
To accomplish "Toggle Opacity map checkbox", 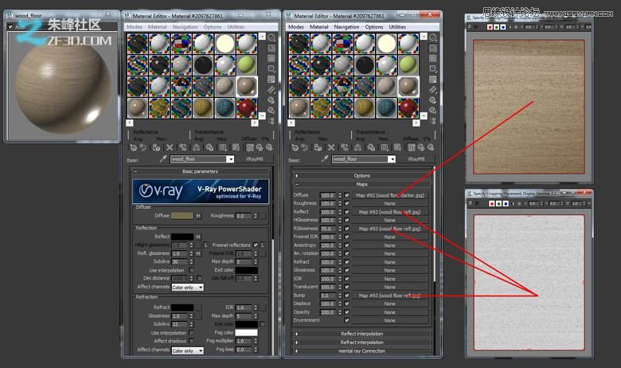I will (347, 312).
